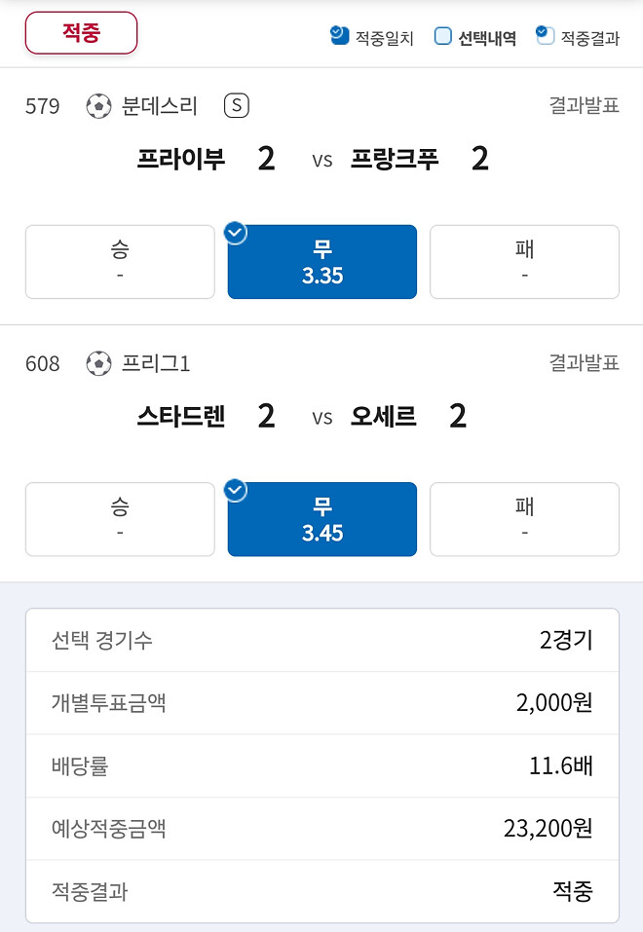Click the selected 무 3.35 button
Image resolution: width=643 pixels, height=932 pixels.
321,261
